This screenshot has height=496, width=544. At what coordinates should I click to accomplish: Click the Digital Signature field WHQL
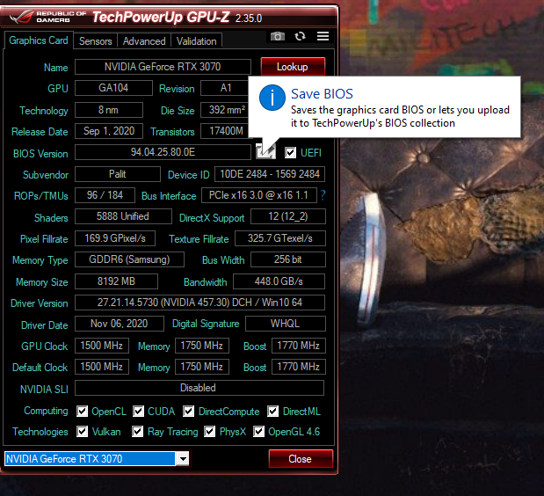point(286,324)
